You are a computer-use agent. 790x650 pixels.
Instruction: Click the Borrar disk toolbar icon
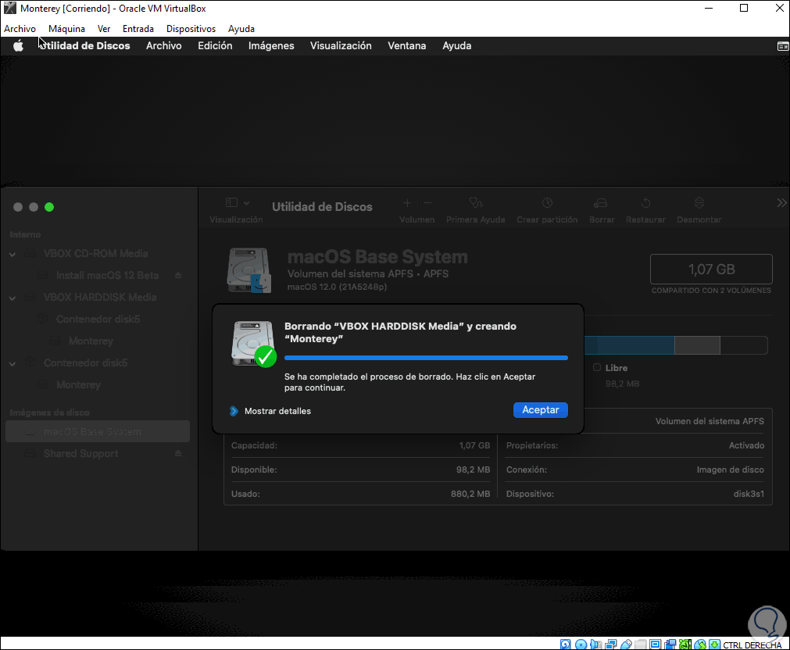[x=601, y=203]
